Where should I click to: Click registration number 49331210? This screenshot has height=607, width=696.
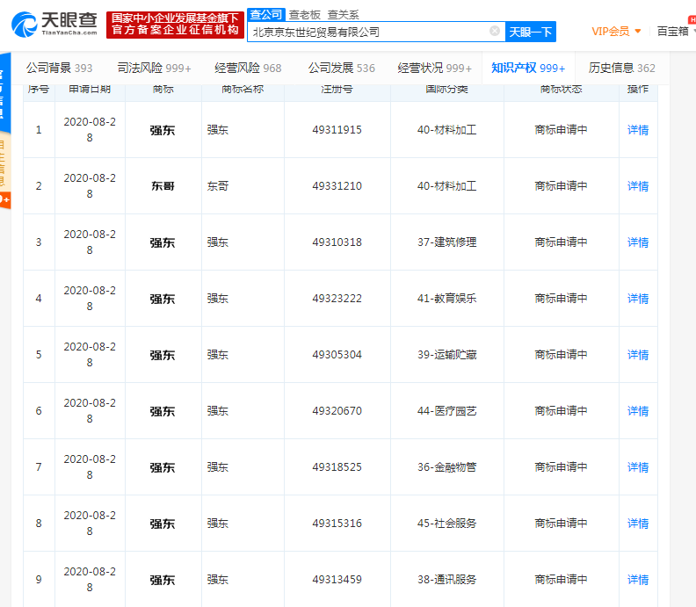pyautogui.click(x=337, y=186)
